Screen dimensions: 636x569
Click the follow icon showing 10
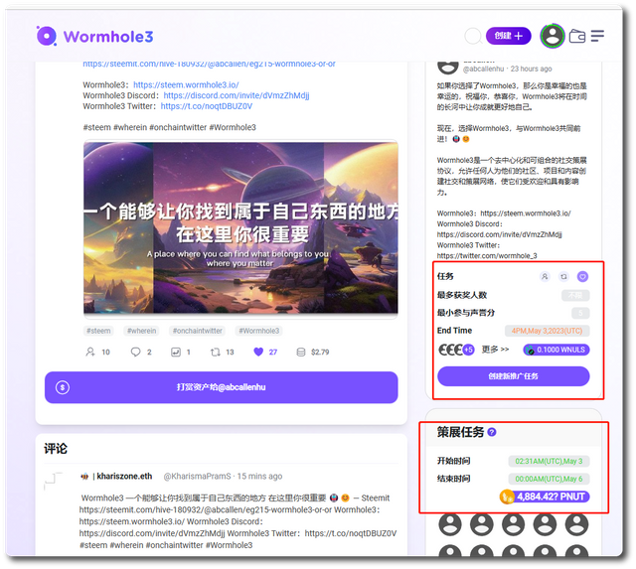[x=90, y=352]
